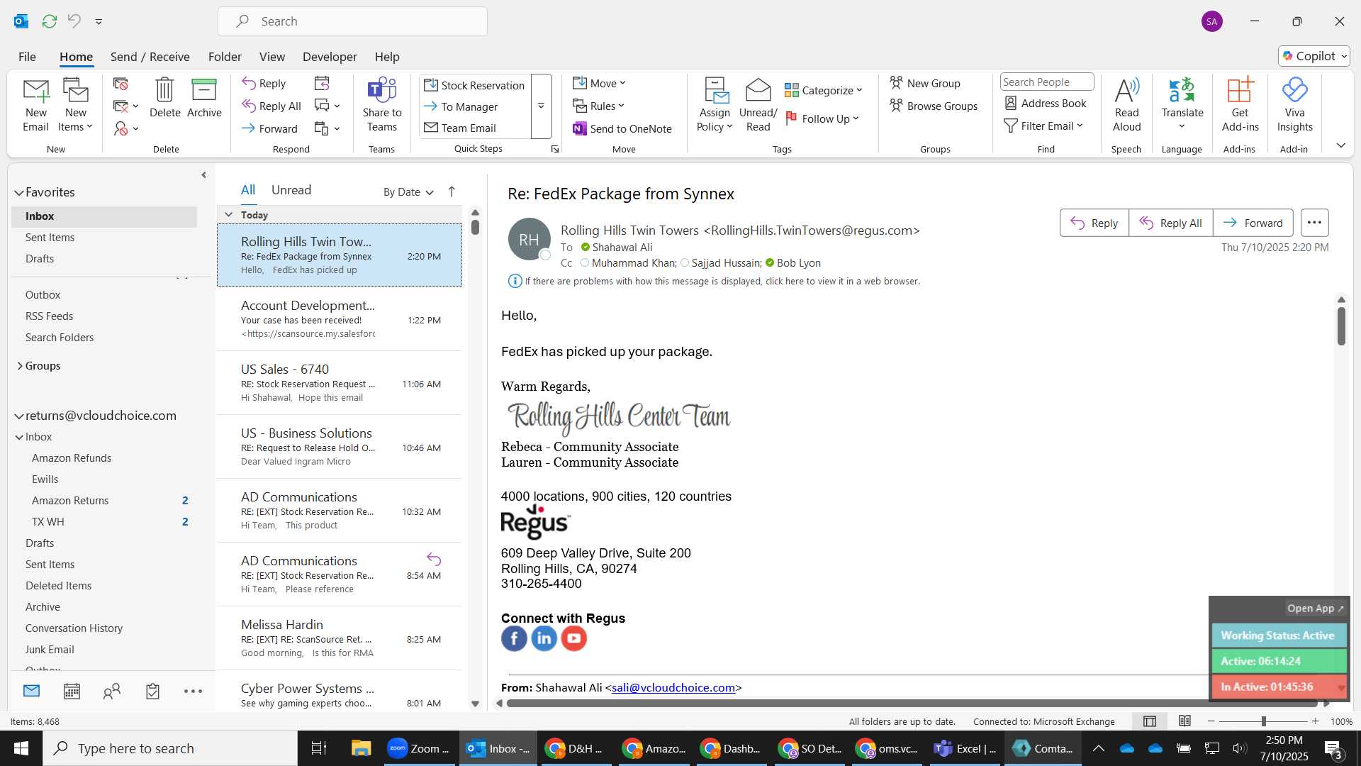The width and height of the screenshot is (1361, 766).
Task: Open Facebook icon under Connect with Regus
Action: pos(514,638)
